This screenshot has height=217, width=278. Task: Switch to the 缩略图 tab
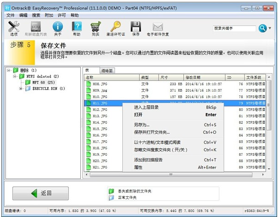(107, 71)
